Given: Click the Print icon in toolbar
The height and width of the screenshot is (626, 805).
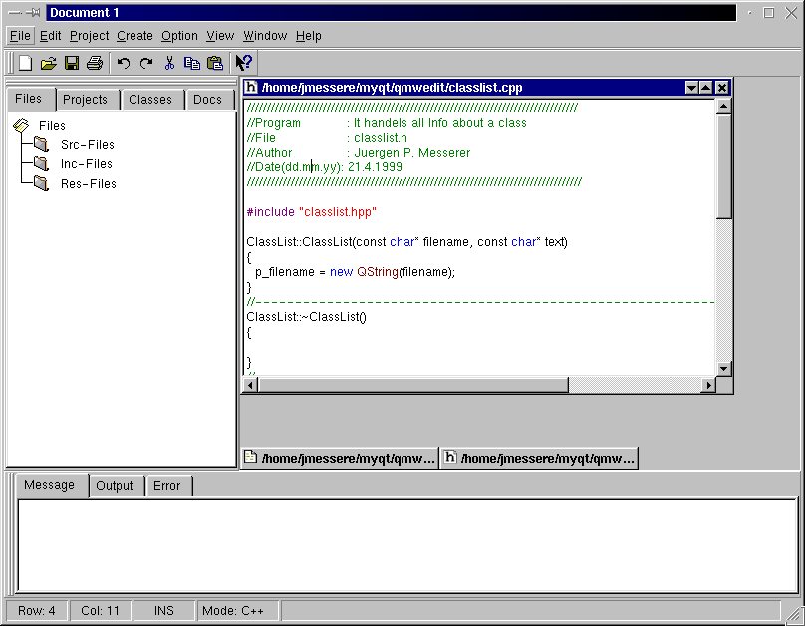Looking at the screenshot, I should pos(95,63).
